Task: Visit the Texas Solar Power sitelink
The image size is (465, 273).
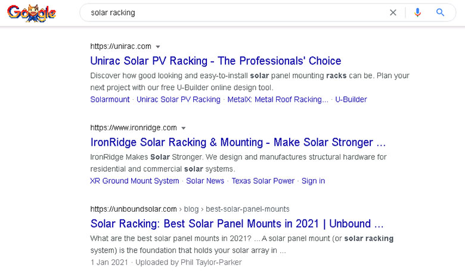Action: click(x=263, y=181)
